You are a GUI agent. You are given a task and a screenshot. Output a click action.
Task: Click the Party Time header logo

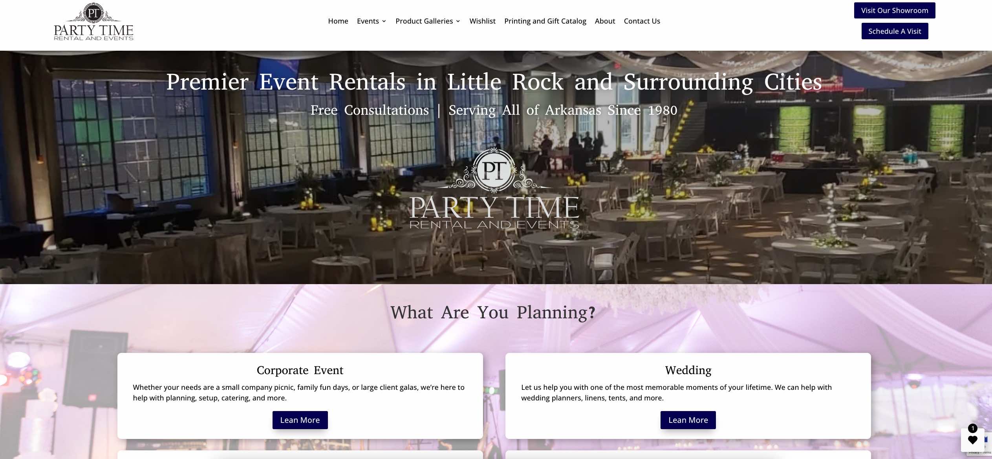tap(93, 22)
